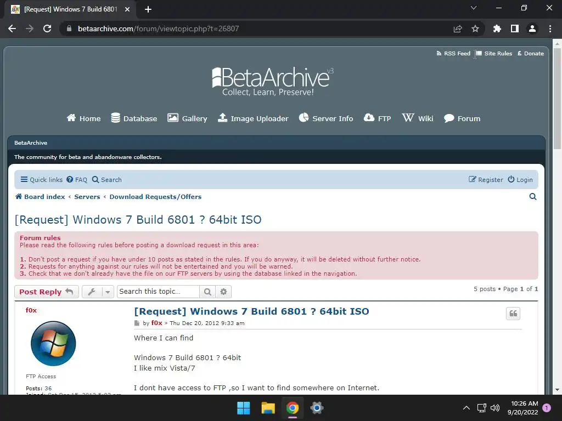
Task: Click the share page icon in address bar
Action: click(x=458, y=29)
